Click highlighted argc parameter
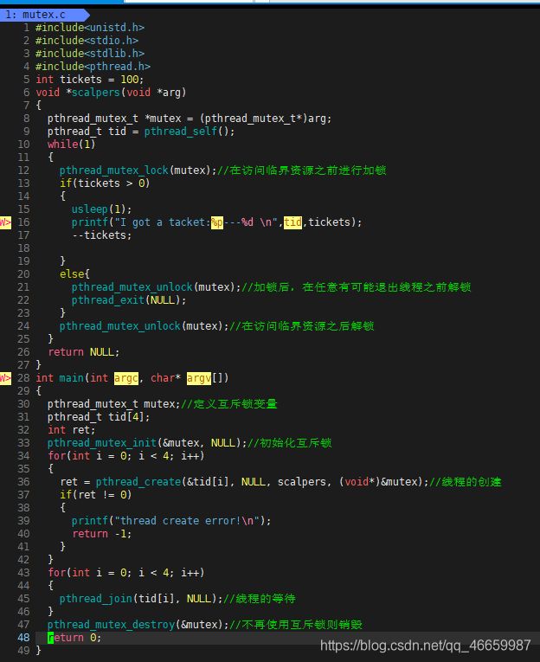Screen dimensions: 540x662 [126, 378]
